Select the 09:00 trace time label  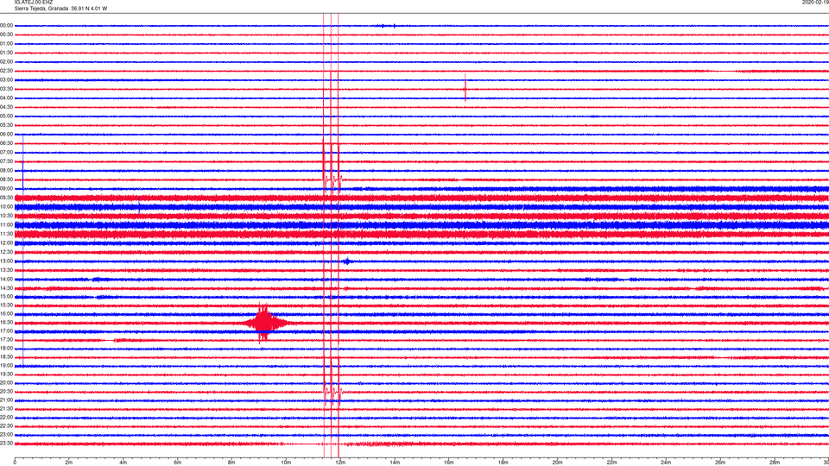[x=7, y=189]
